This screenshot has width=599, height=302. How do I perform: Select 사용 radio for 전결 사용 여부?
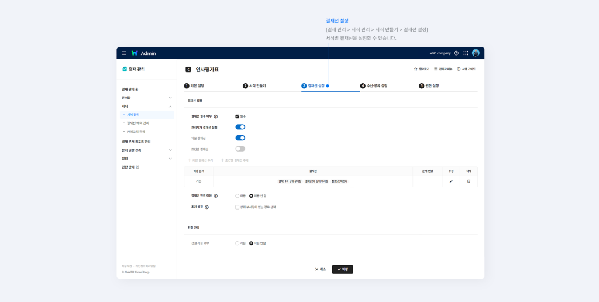[237, 243]
